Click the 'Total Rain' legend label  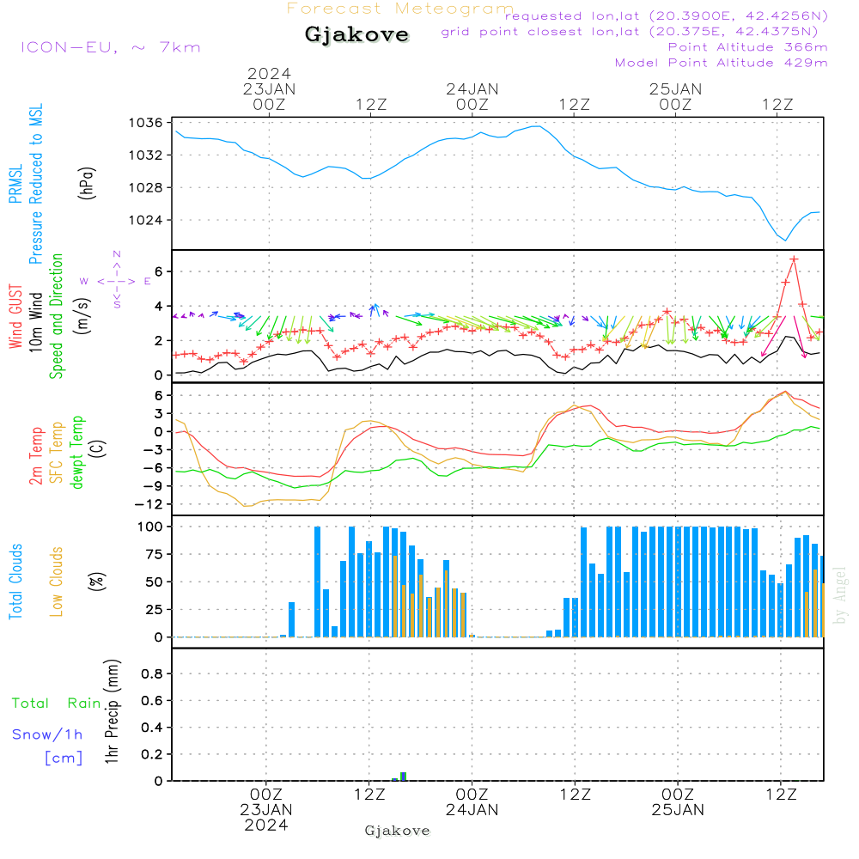[57, 703]
